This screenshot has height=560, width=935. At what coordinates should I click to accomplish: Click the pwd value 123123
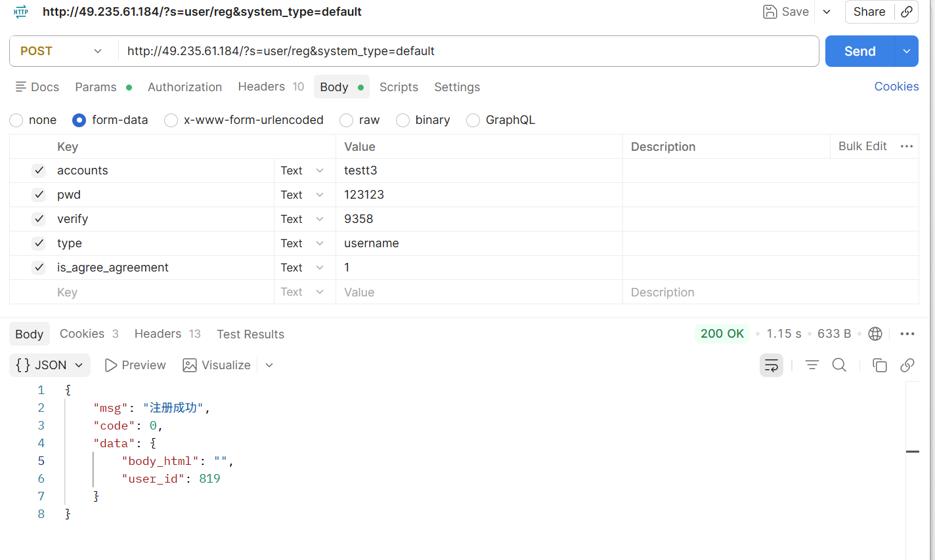pyautogui.click(x=364, y=195)
